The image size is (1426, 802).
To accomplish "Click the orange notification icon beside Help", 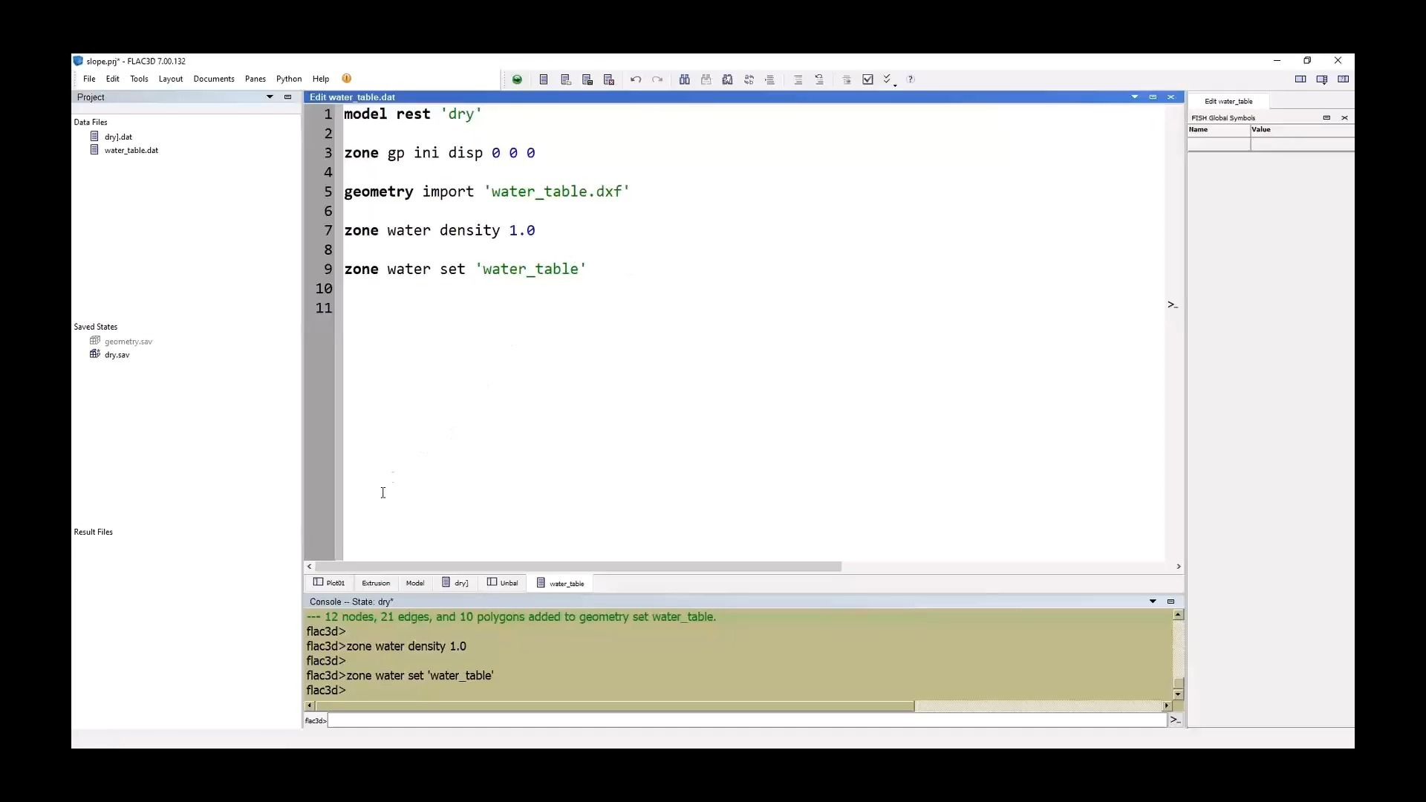I will pos(347,79).
